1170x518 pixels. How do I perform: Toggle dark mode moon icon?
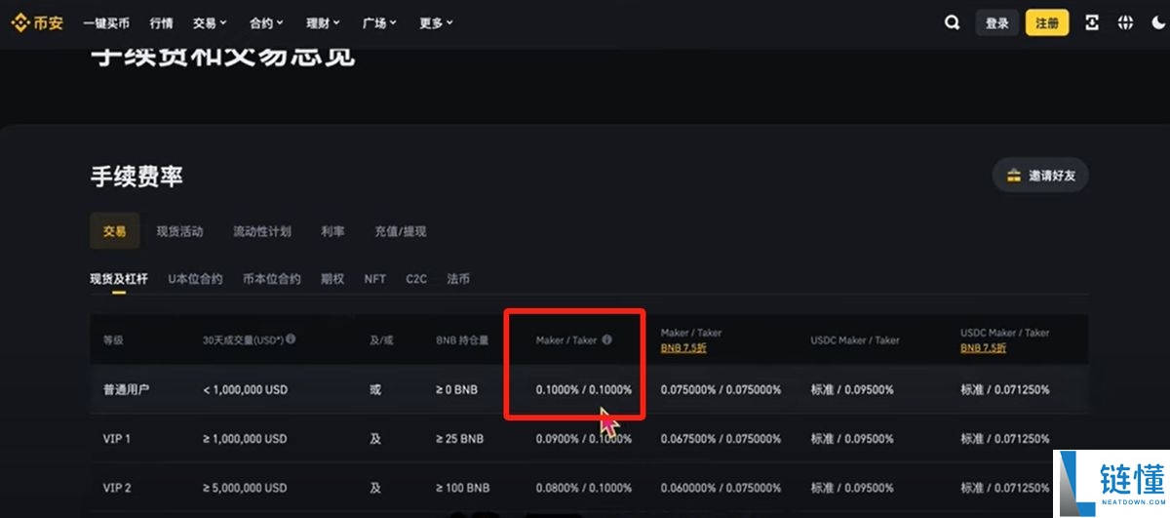(x=1157, y=22)
